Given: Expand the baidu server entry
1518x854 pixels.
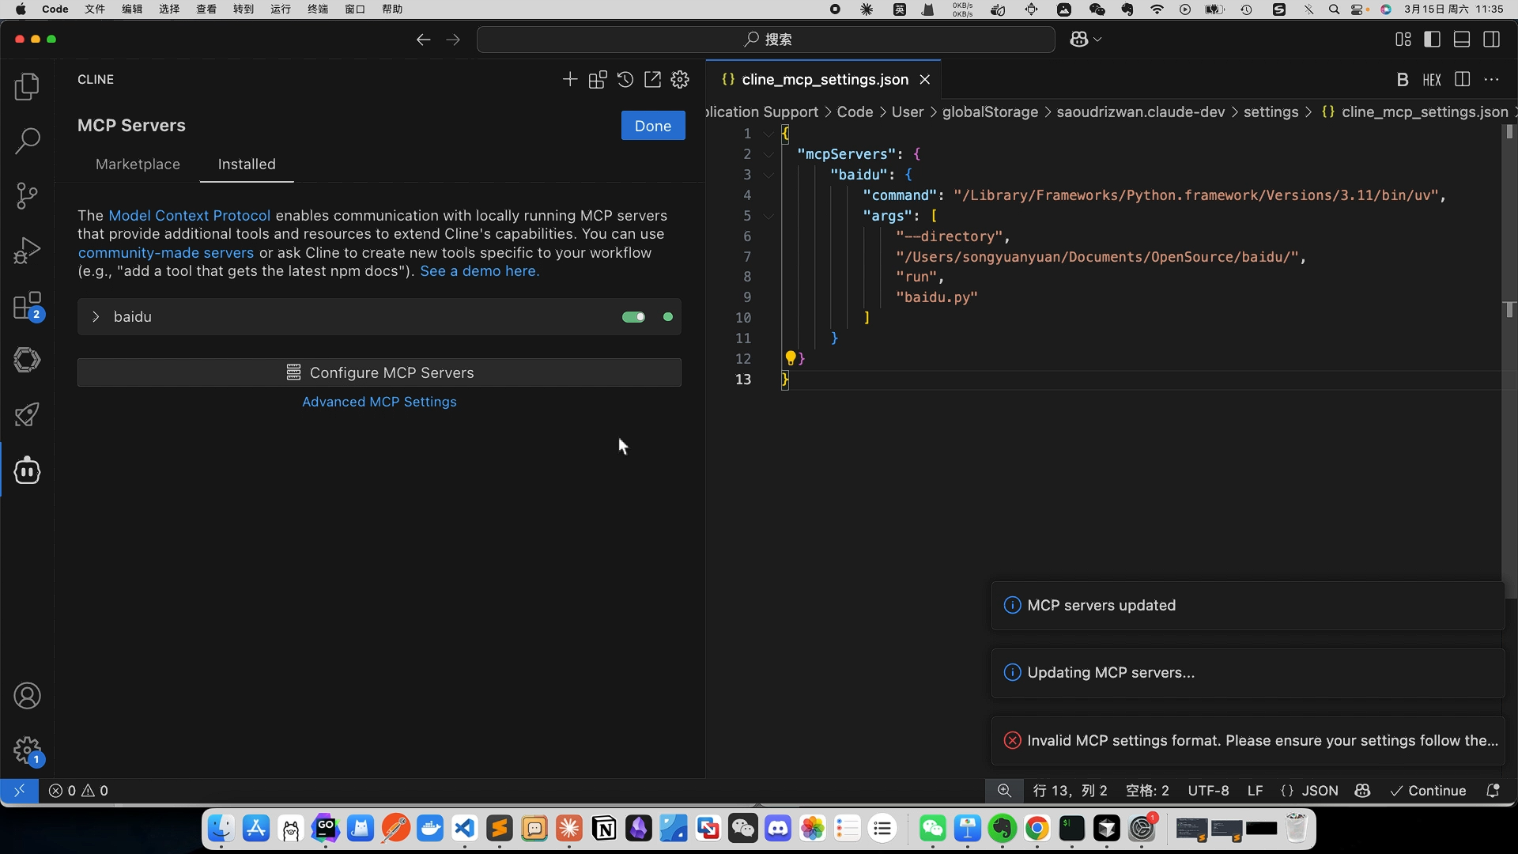Looking at the screenshot, I should click(x=96, y=317).
